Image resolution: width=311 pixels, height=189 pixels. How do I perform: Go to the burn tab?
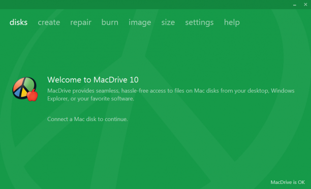pos(110,22)
